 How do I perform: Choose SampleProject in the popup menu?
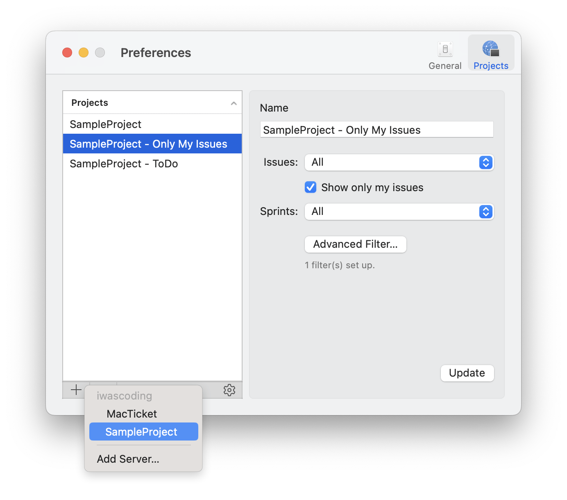(x=143, y=432)
